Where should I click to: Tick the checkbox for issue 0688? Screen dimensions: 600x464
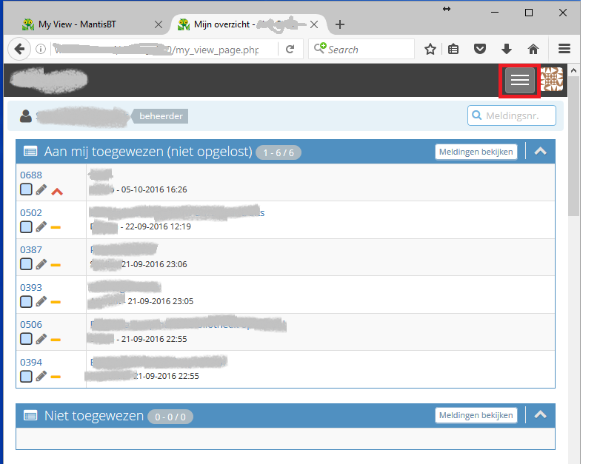click(x=26, y=190)
